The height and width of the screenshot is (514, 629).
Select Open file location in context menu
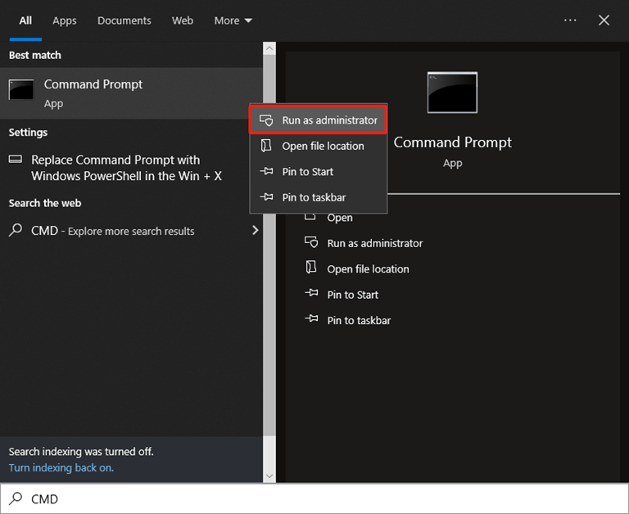(x=318, y=146)
